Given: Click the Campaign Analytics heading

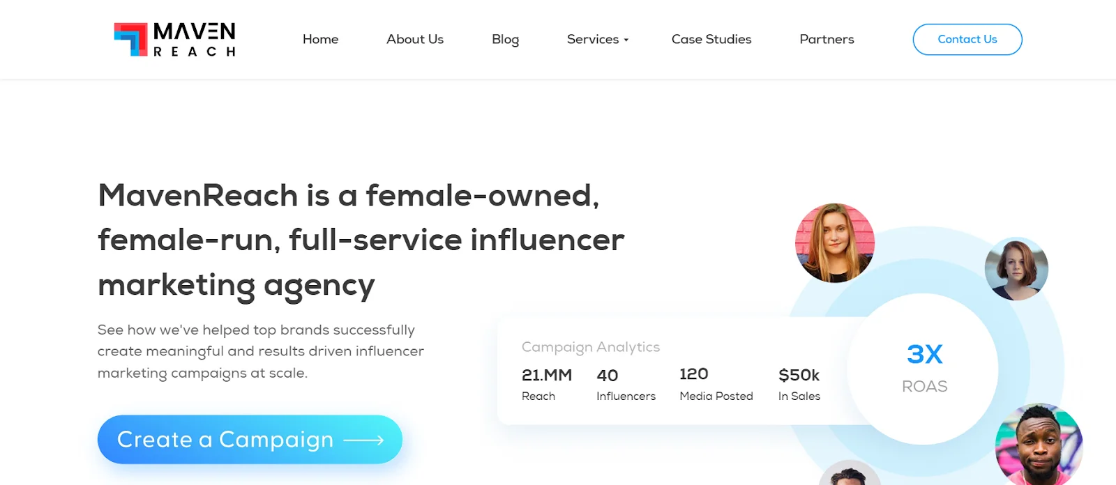Looking at the screenshot, I should 590,347.
